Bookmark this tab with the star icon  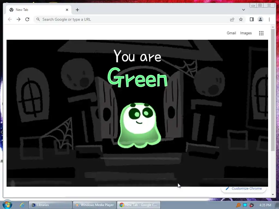(x=241, y=19)
